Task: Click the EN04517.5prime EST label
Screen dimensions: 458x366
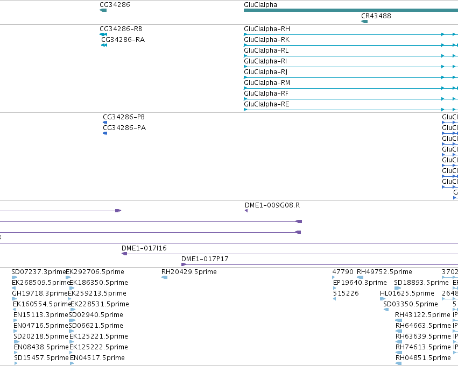Action: (97, 358)
